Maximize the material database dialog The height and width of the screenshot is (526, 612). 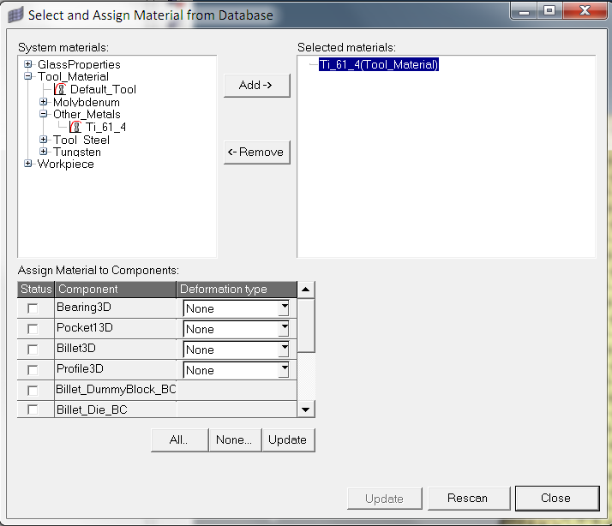[x=550, y=11]
